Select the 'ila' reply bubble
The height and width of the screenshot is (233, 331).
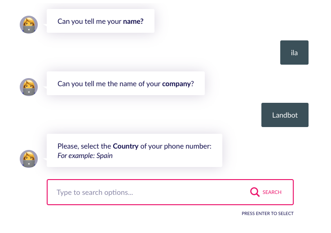tap(294, 53)
